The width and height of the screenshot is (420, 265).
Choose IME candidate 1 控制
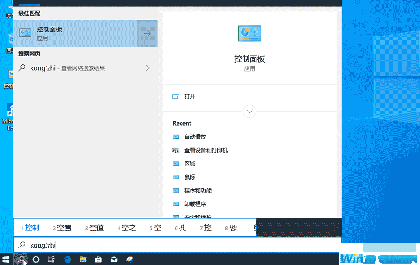(30, 228)
